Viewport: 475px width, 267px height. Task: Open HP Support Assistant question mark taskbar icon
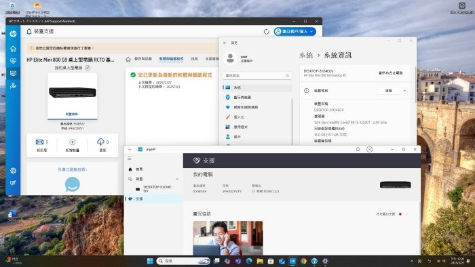(314, 261)
